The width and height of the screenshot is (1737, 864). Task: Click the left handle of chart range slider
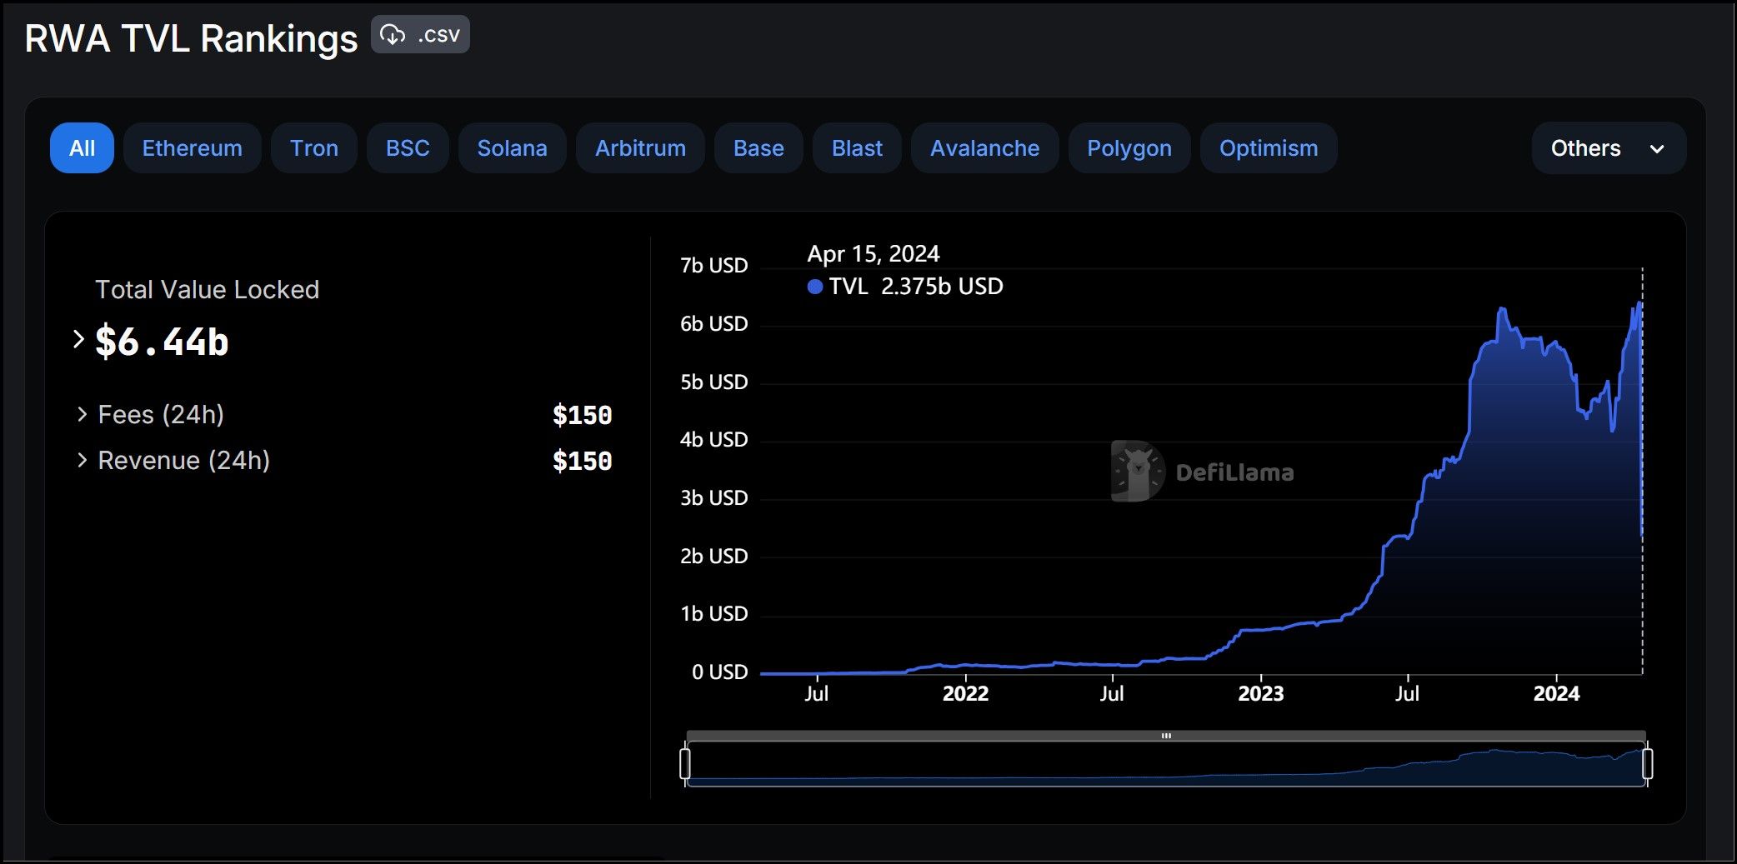tap(685, 763)
